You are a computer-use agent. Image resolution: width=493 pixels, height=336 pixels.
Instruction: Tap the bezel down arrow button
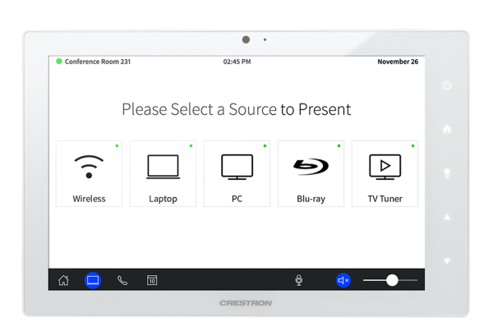coord(447,261)
